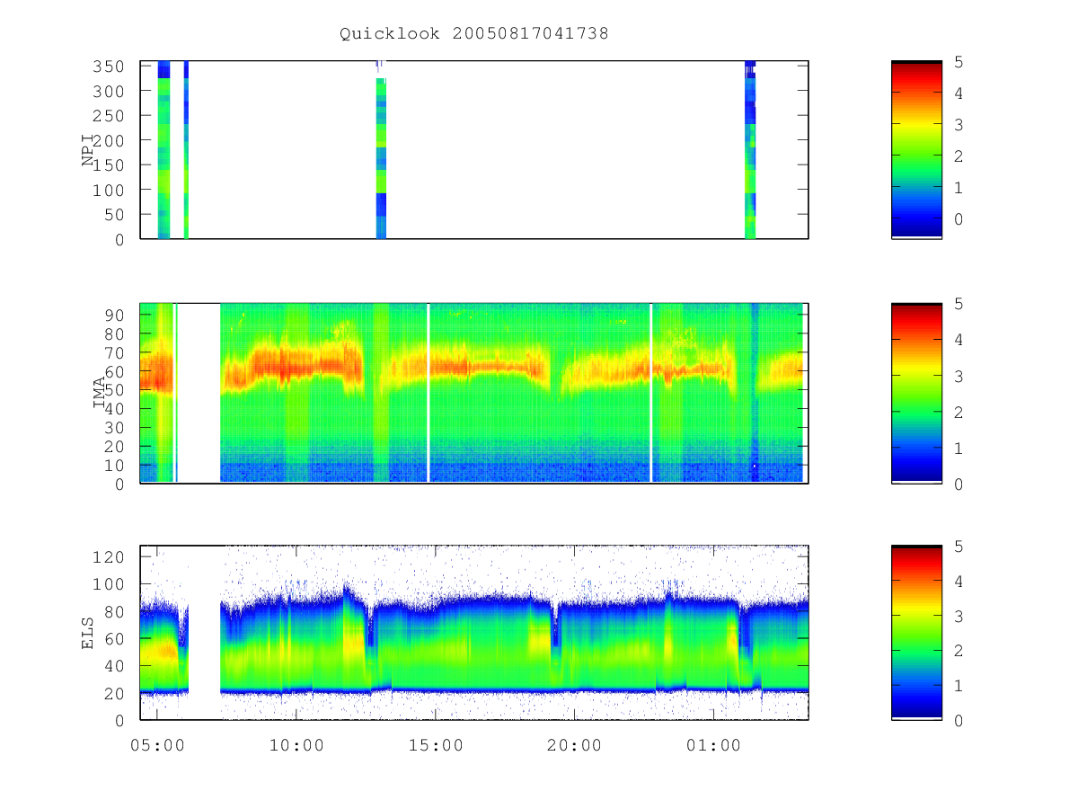Viewport: 1078px width, 809px height.
Task: Click the NPI spectrogram plot area
Action: tap(474, 150)
